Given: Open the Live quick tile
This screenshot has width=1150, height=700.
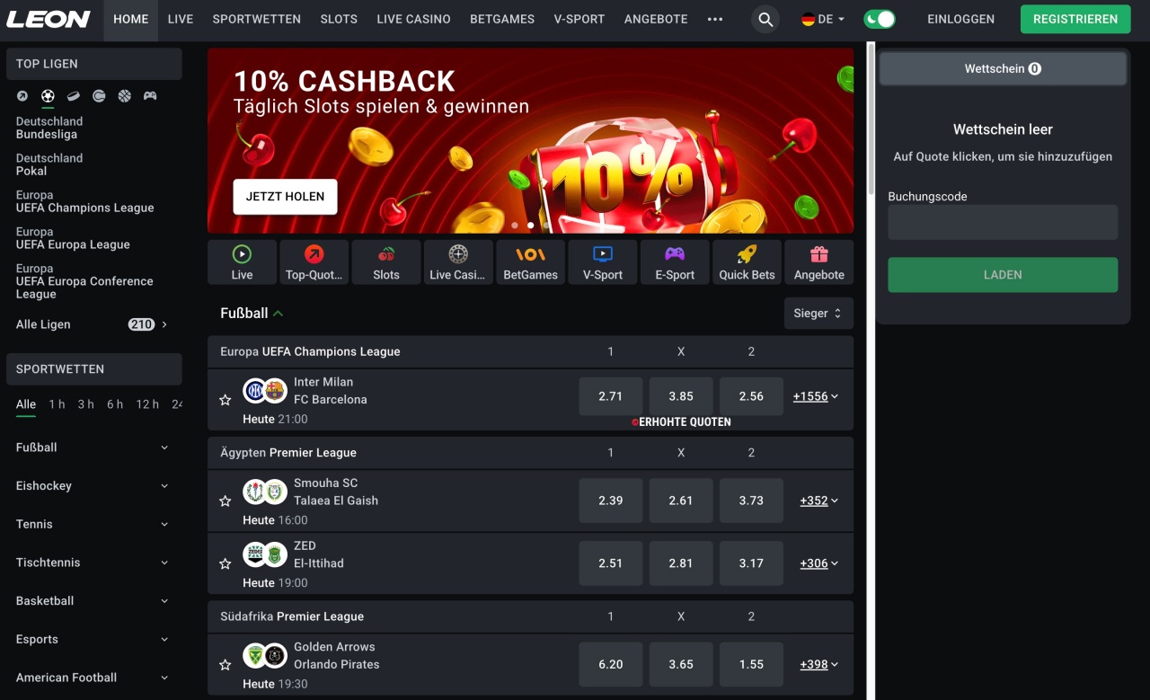Looking at the screenshot, I should (x=242, y=262).
